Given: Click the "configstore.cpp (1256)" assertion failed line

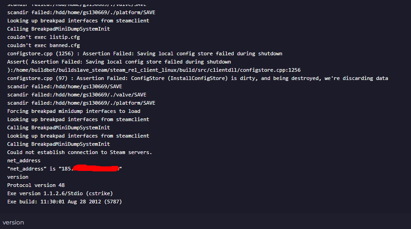Looking at the screenshot, I should pos(145,53).
